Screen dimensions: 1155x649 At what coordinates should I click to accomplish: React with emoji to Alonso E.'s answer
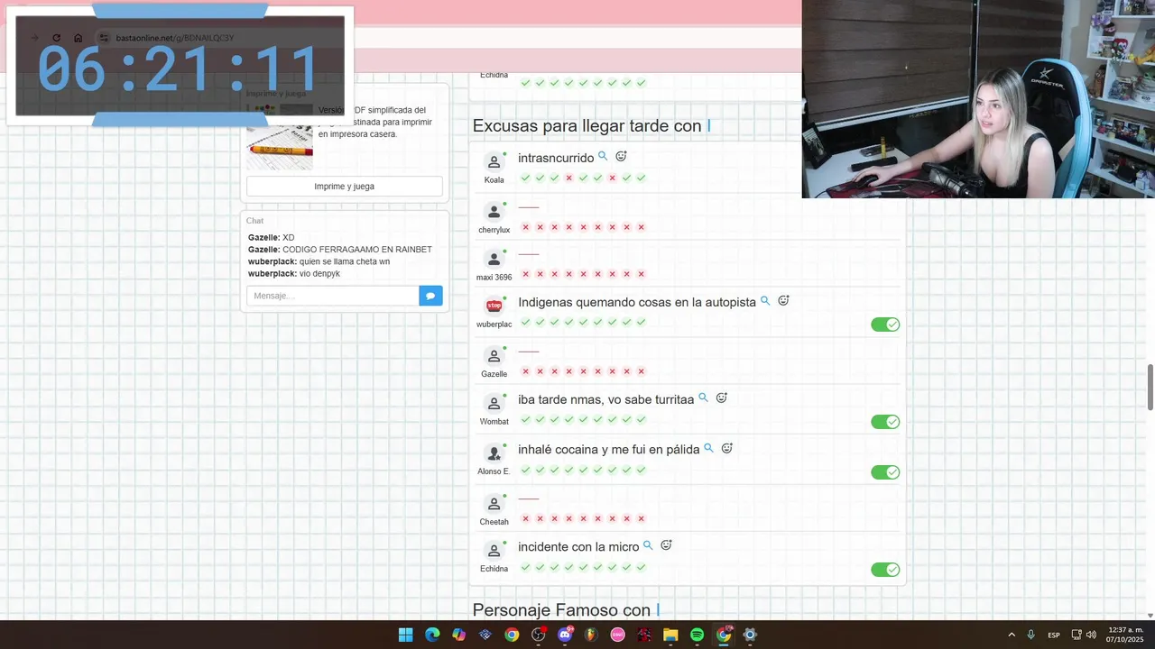coord(726,448)
